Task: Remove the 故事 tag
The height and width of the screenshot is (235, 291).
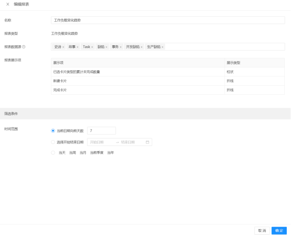Action: coord(78,47)
